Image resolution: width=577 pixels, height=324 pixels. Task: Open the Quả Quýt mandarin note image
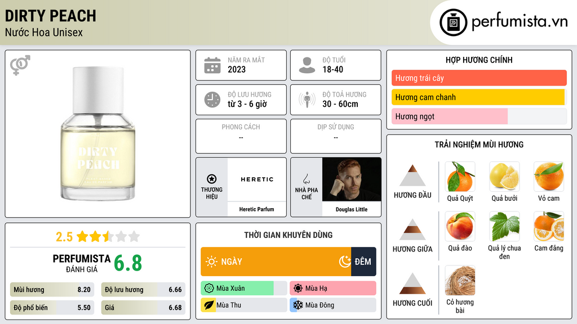[x=460, y=176]
